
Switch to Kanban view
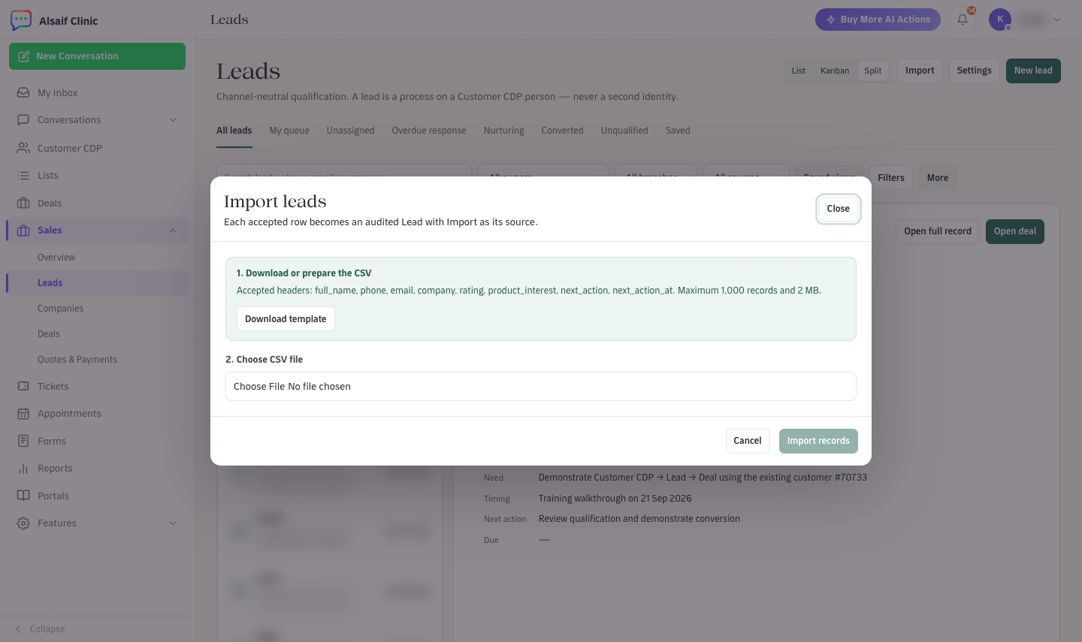coord(835,71)
